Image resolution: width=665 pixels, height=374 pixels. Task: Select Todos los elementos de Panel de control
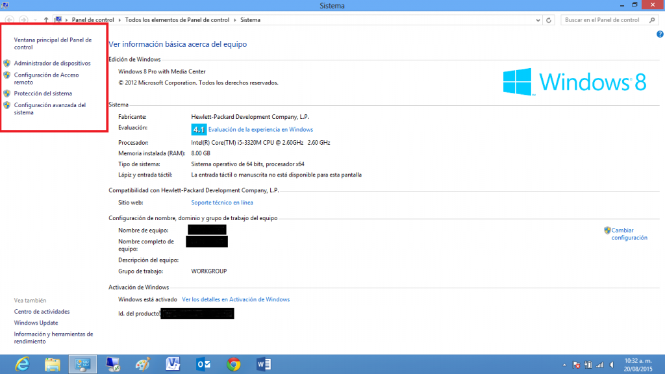(x=177, y=20)
